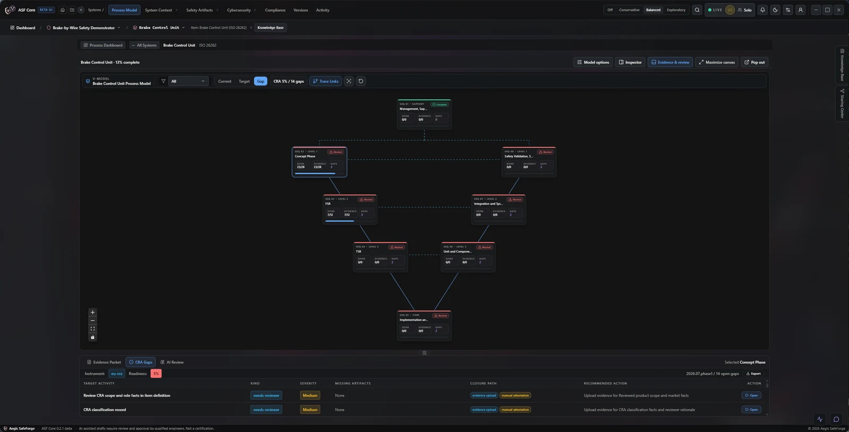This screenshot has height=432, width=849.
Task: Lock the canvas with padlock icon
Action: tap(92, 337)
